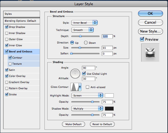Click the angle and altitude light dial

pos(75,74)
